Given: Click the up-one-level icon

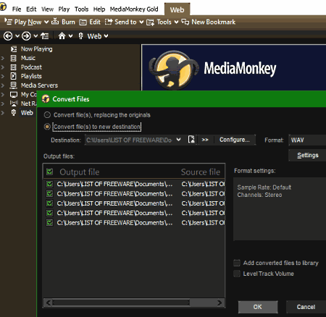Looking at the screenshot, I should 44,36.
